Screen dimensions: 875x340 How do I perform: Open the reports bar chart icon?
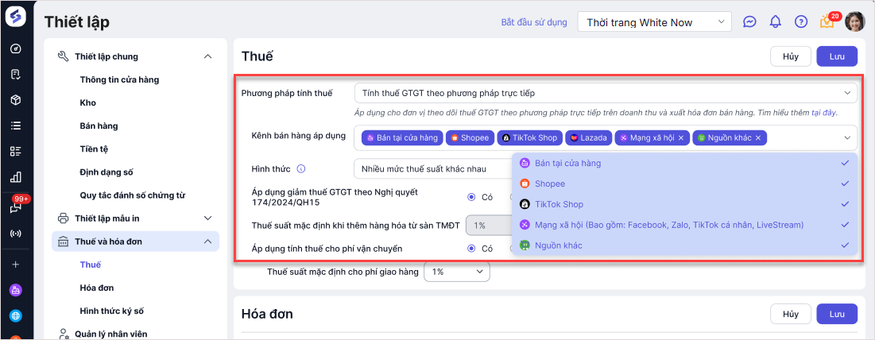(x=16, y=178)
